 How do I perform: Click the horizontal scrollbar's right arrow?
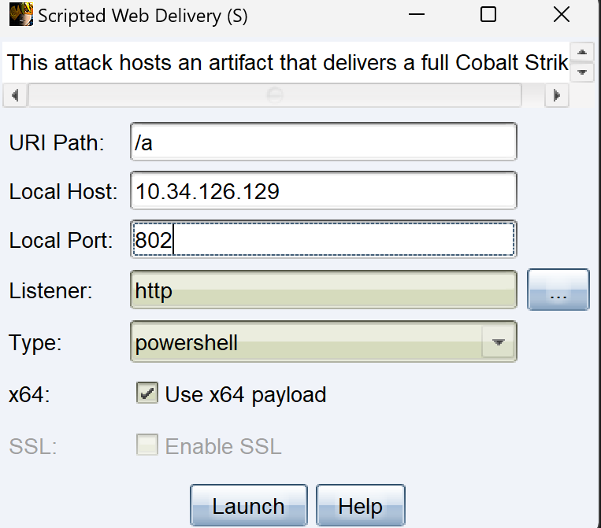click(x=557, y=95)
